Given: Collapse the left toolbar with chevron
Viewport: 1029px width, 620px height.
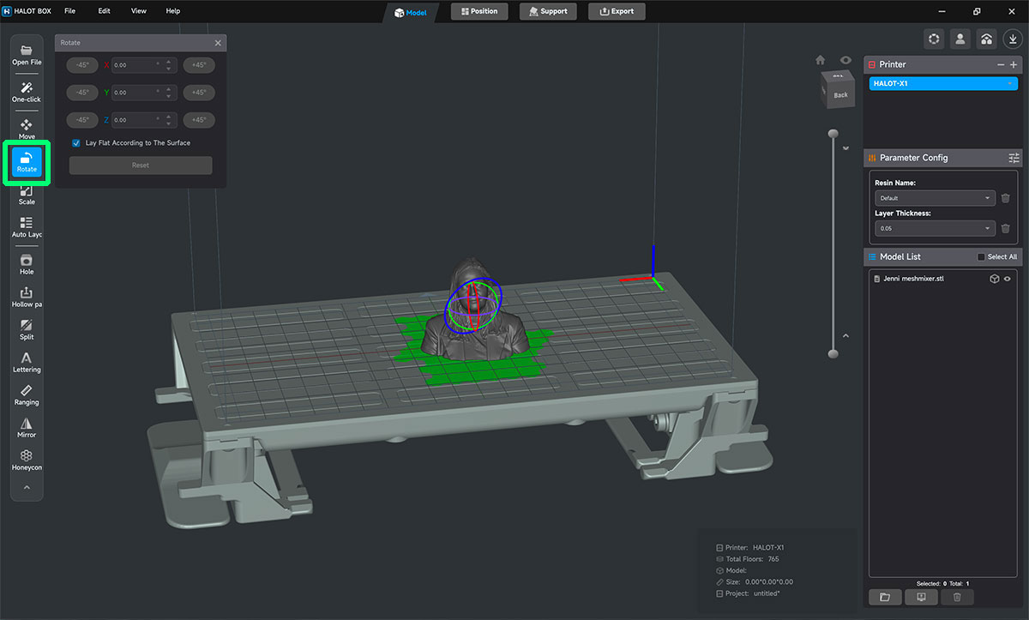Looking at the screenshot, I should 27,487.
